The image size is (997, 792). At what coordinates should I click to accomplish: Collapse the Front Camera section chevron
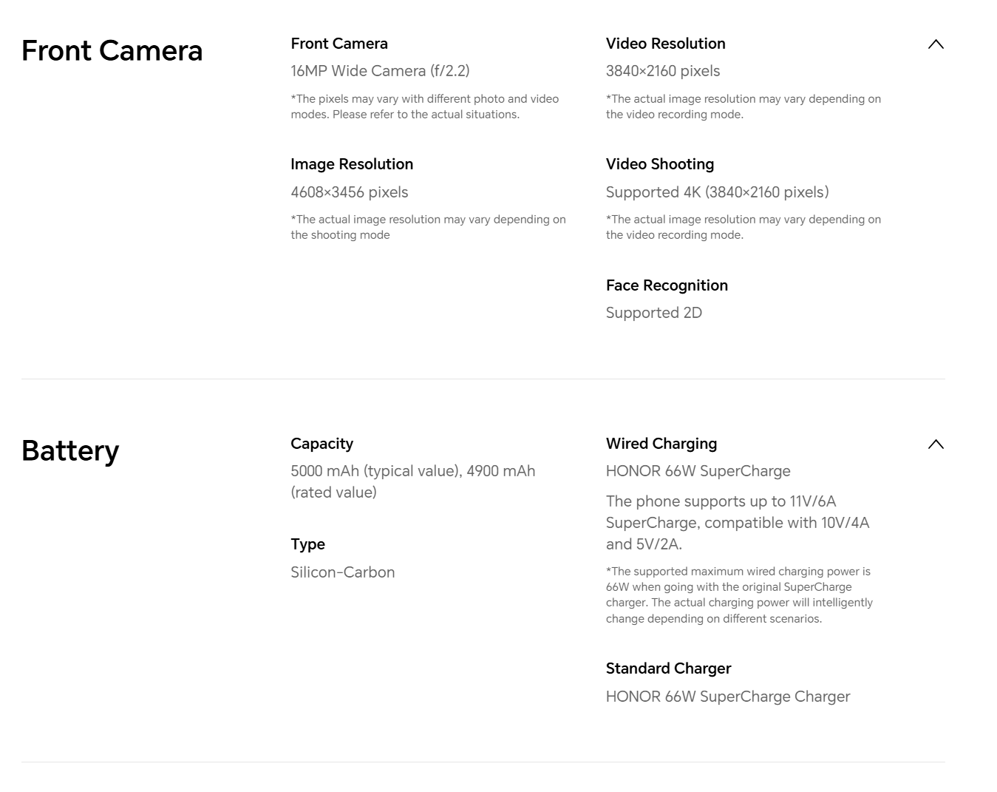tap(935, 44)
